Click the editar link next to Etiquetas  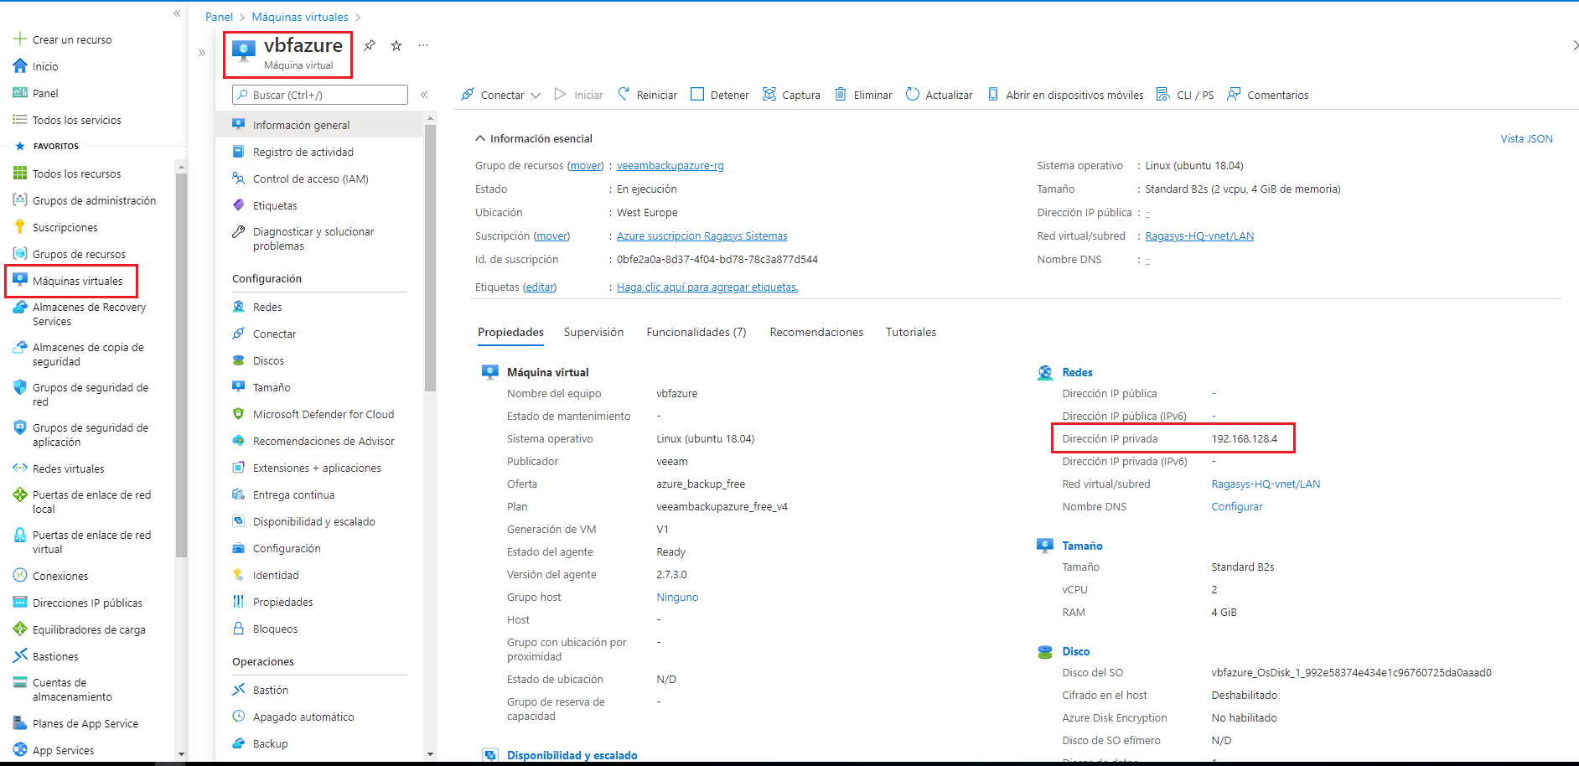click(x=540, y=287)
